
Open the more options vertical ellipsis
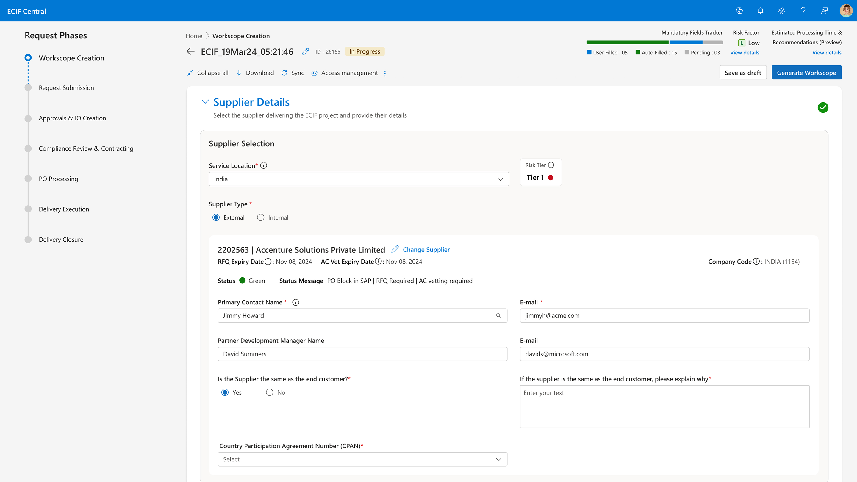pos(385,73)
